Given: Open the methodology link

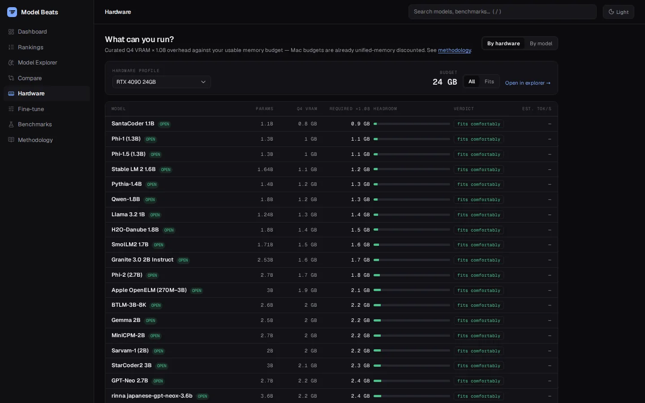Looking at the screenshot, I should pos(454,50).
